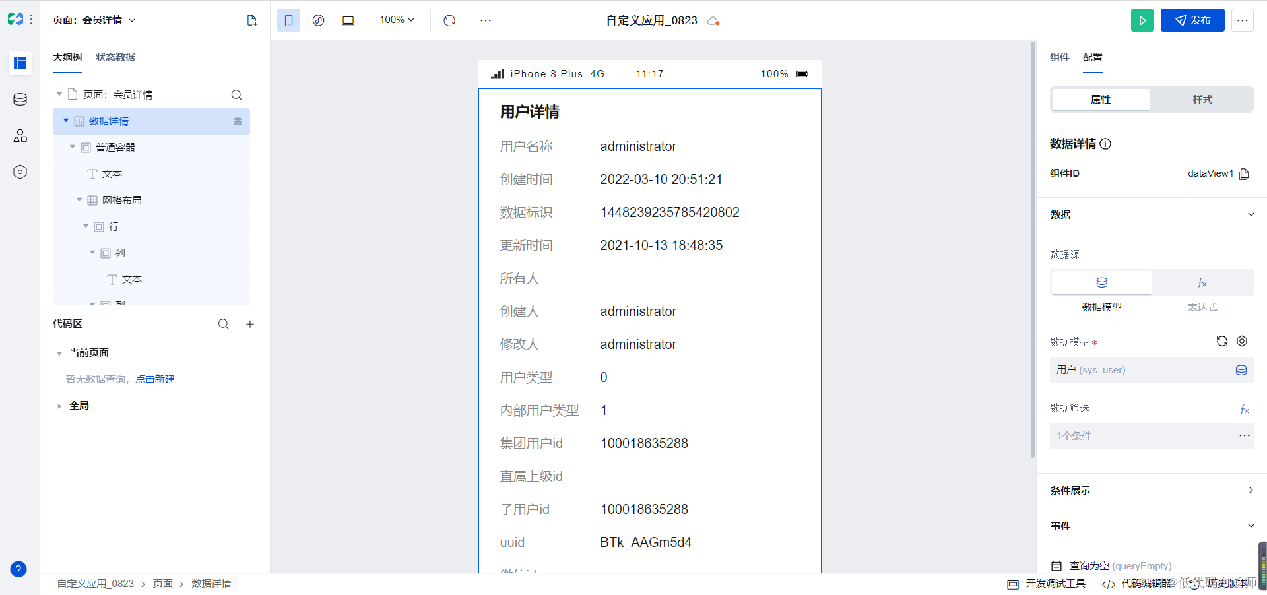The width and height of the screenshot is (1267, 595).
Task: Click the 1个条件 filter field
Action: click(x=1152, y=436)
